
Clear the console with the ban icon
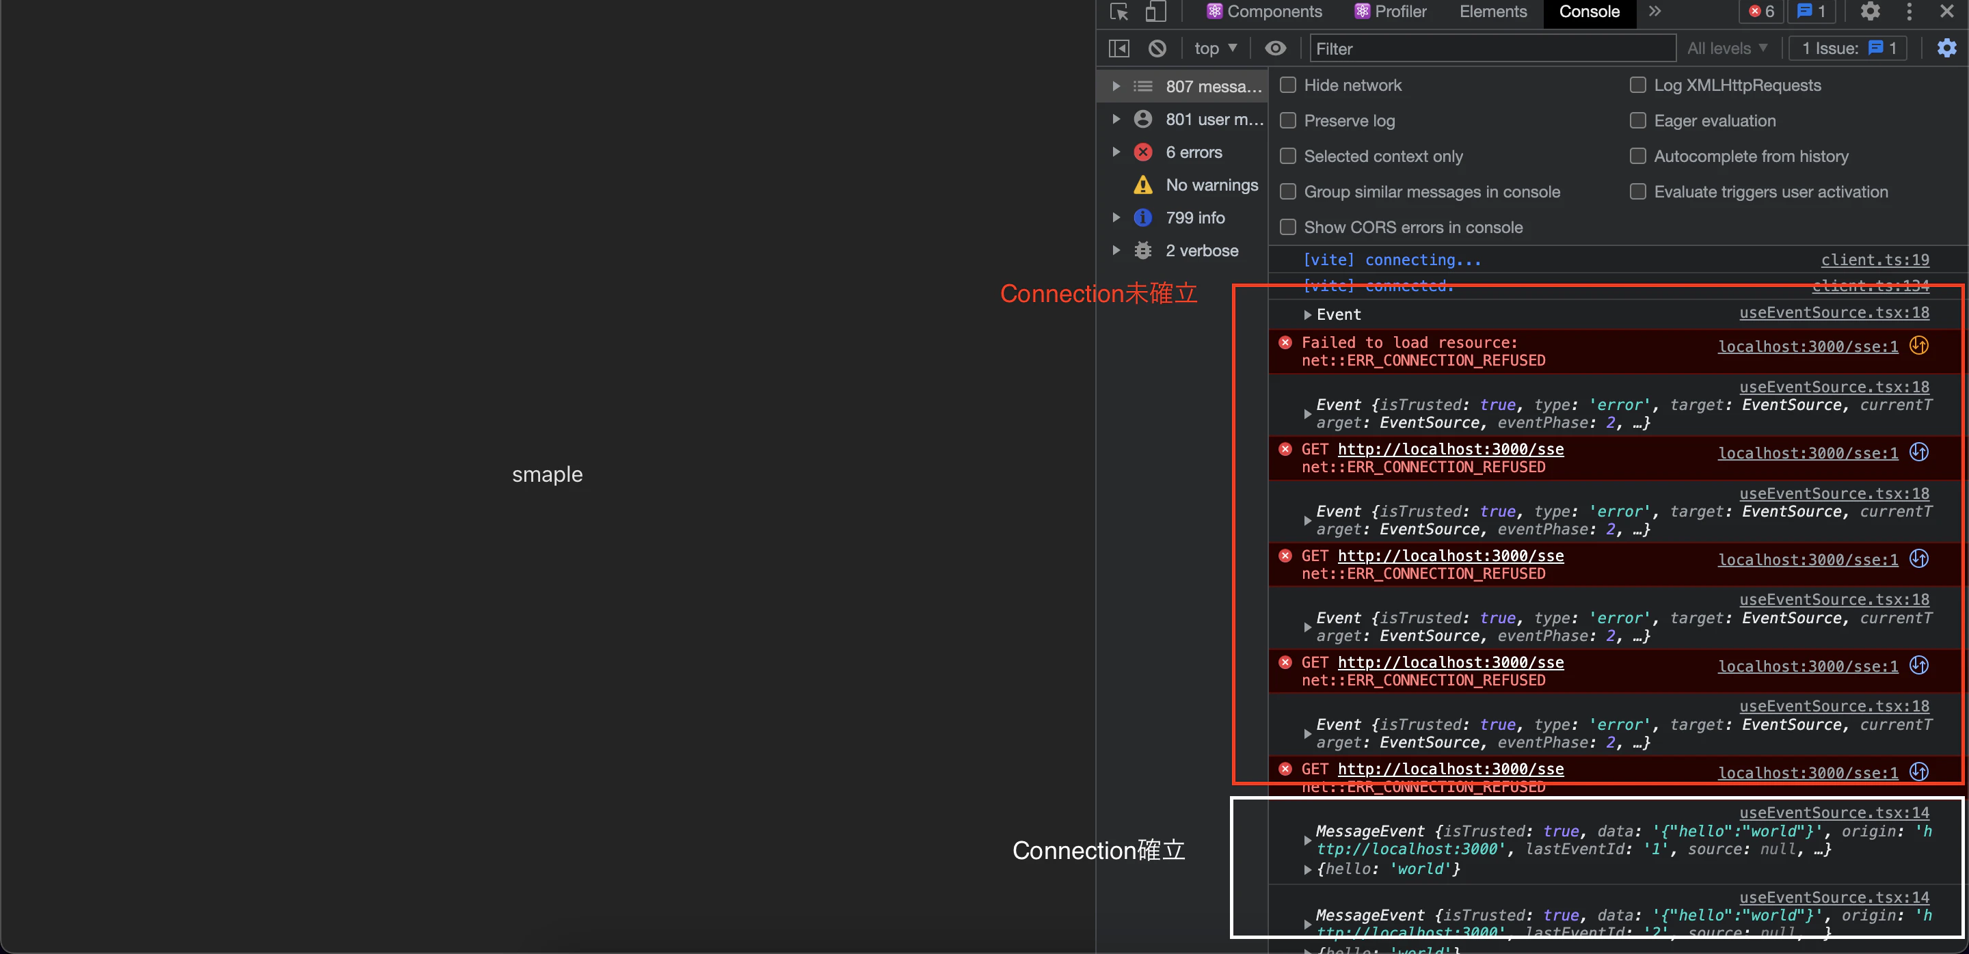1157,49
